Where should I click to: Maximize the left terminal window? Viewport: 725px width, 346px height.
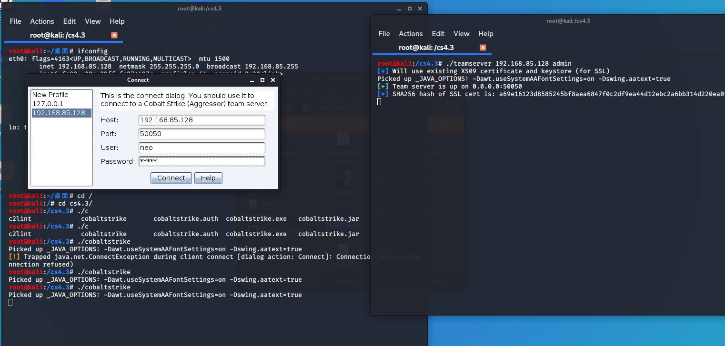[x=409, y=9]
